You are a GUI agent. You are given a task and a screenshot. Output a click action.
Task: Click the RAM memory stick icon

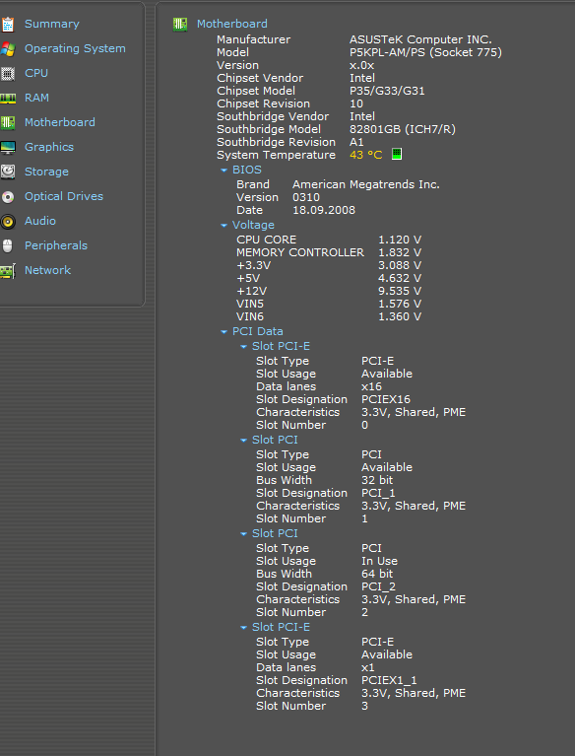click(8, 99)
